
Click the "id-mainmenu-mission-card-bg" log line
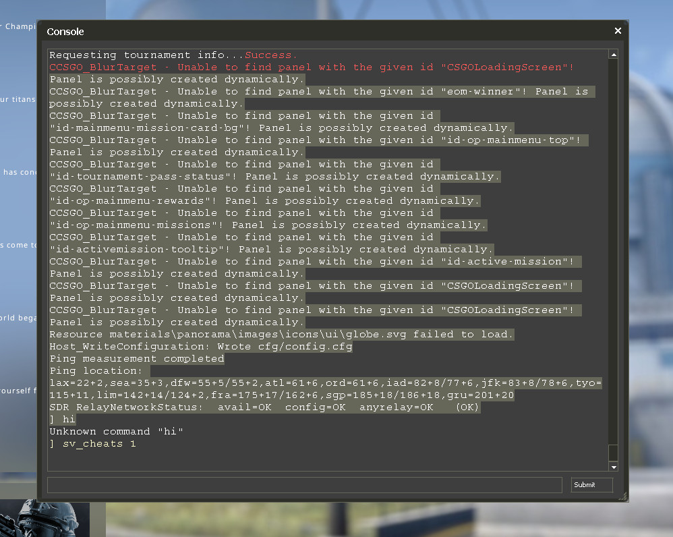281,128
